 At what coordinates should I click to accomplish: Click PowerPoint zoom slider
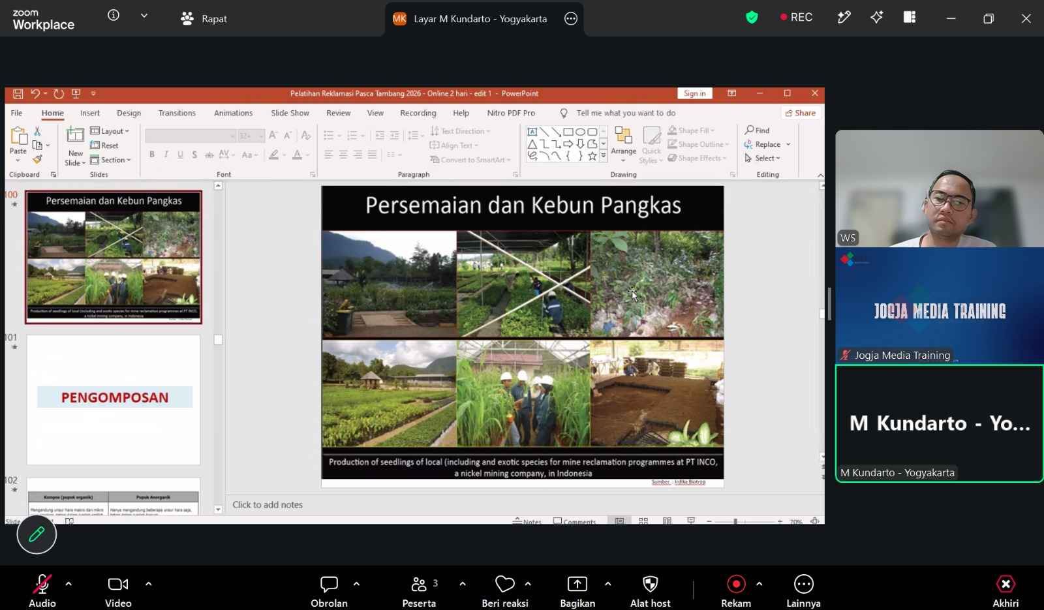(744, 521)
